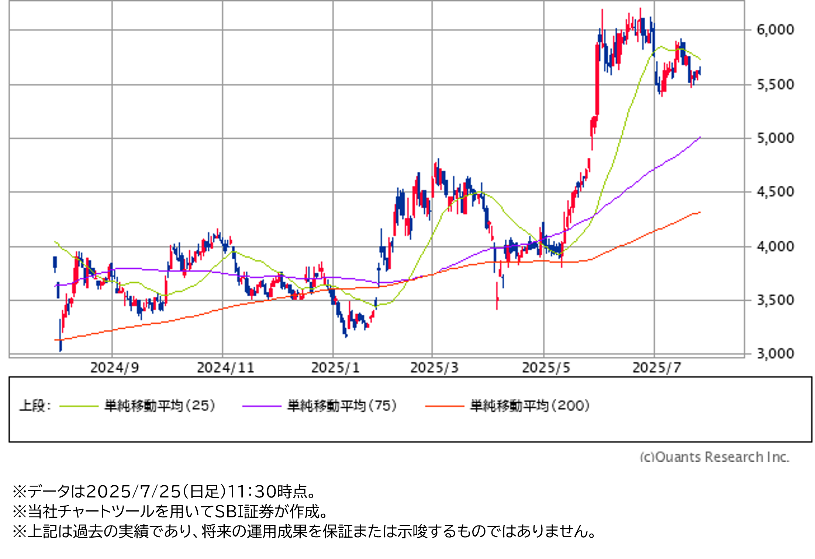Click the 6,000 price axis label
The height and width of the screenshot is (559, 815).
[x=775, y=30]
